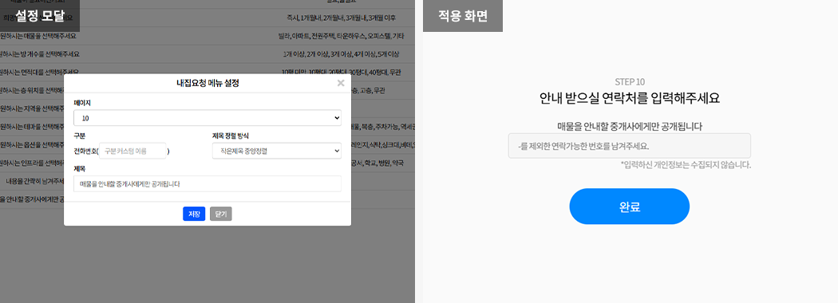The height and width of the screenshot is (303, 838).
Task: Close the 내집요청 메뉴 설정 modal with X
Action: click(341, 83)
